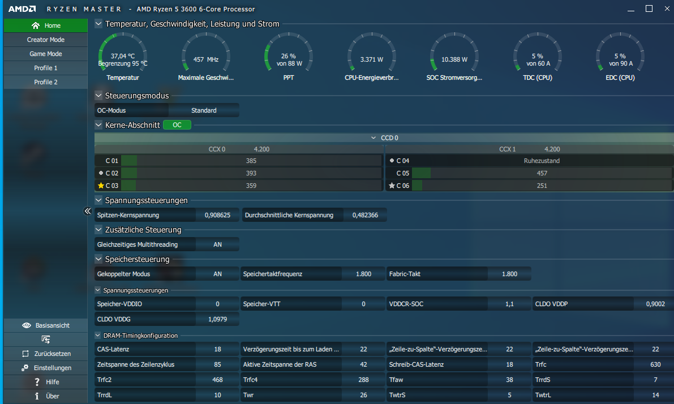Open Hilfe

(x=46, y=382)
